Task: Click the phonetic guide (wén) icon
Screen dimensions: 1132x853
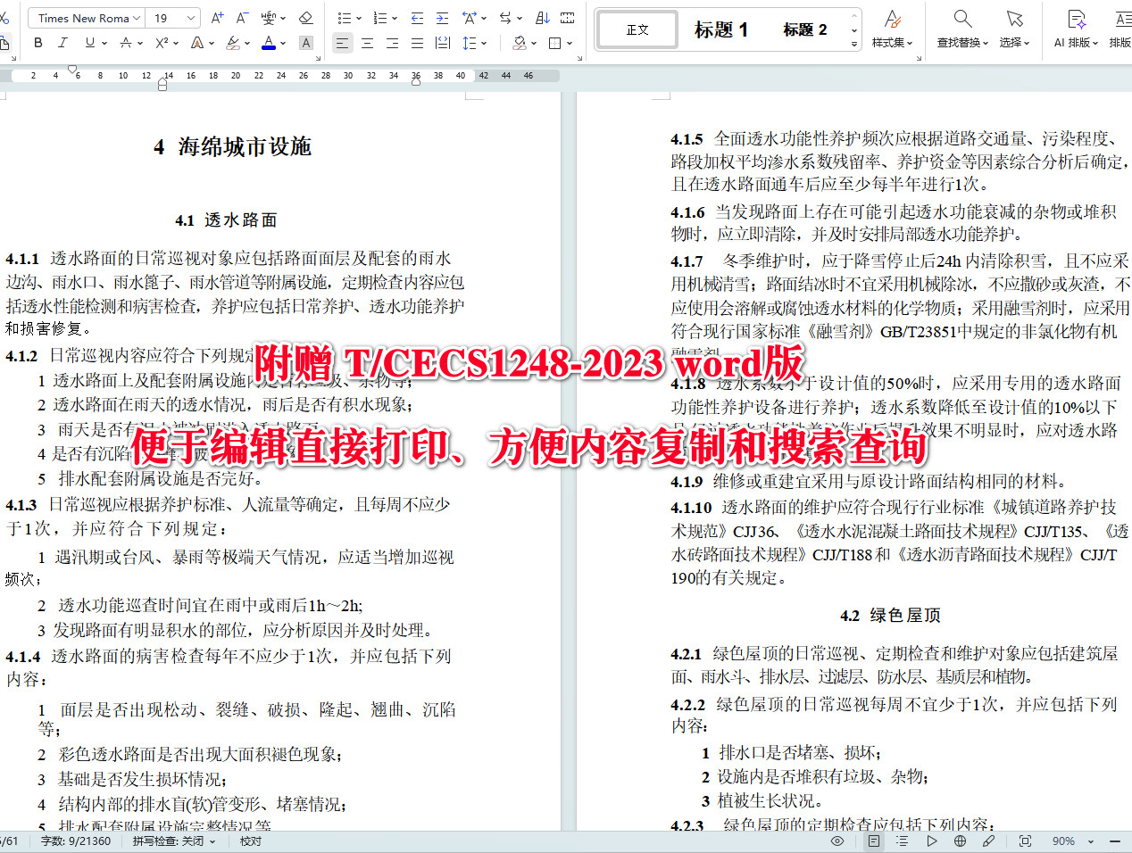Action: click(269, 18)
